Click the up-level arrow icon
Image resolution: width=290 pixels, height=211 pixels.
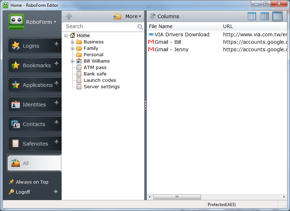click(x=69, y=16)
